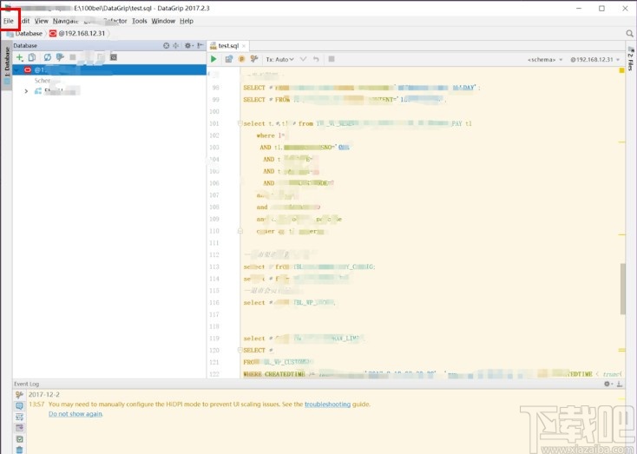Click the explain plan icon in the editor toolbar
Viewport: 637px width, 454px height.
[x=229, y=59]
